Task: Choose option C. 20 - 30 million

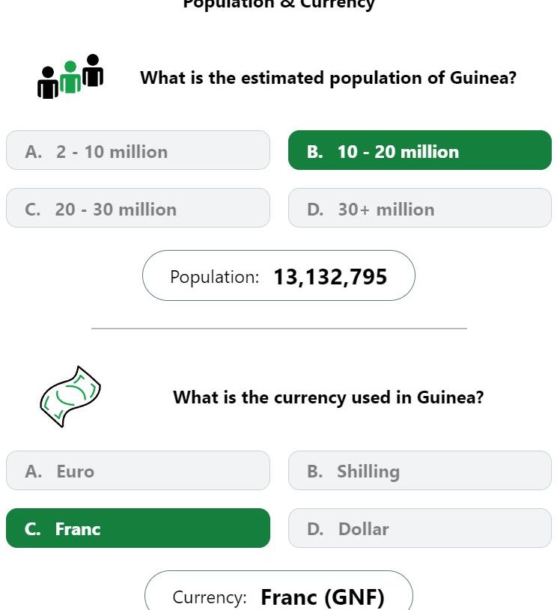Action: [139, 208]
